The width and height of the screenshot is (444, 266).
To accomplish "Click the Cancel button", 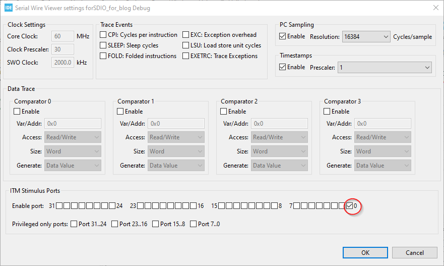I will [x=415, y=253].
